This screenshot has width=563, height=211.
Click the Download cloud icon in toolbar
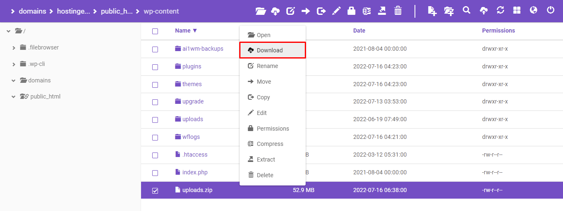[275, 11]
